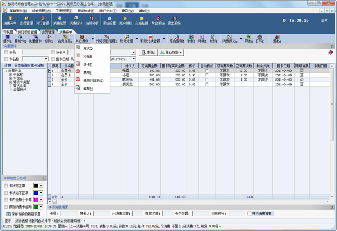Click the 打印 printer icon
This screenshot has height=231, width=337.
pos(259,39)
